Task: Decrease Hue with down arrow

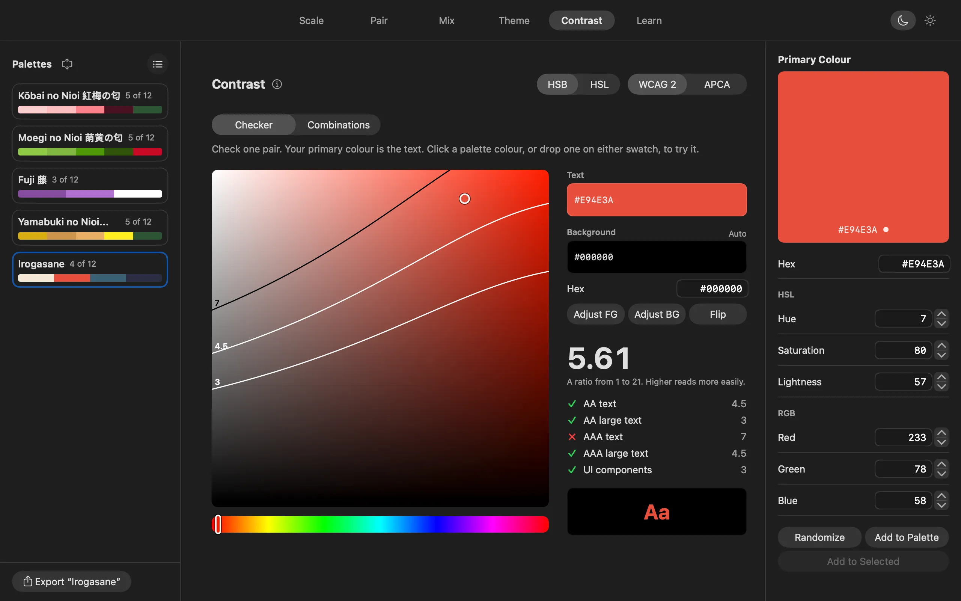Action: pyautogui.click(x=941, y=323)
